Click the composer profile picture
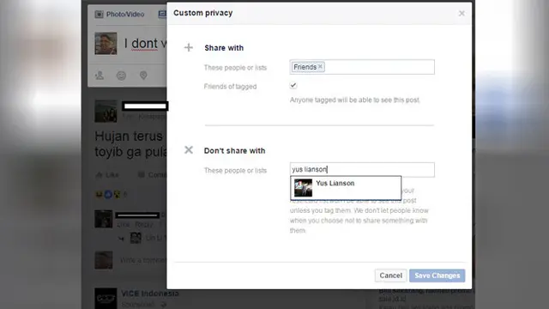This screenshot has width=549, height=309. coord(106,44)
